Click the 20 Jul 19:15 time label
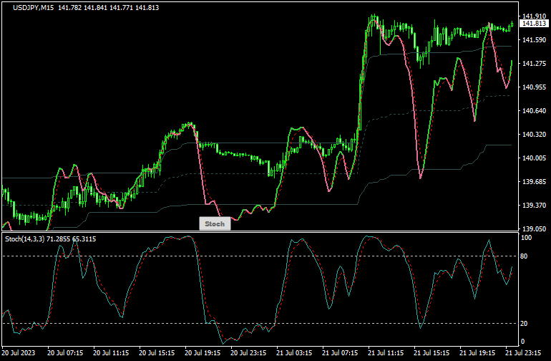 point(203,353)
